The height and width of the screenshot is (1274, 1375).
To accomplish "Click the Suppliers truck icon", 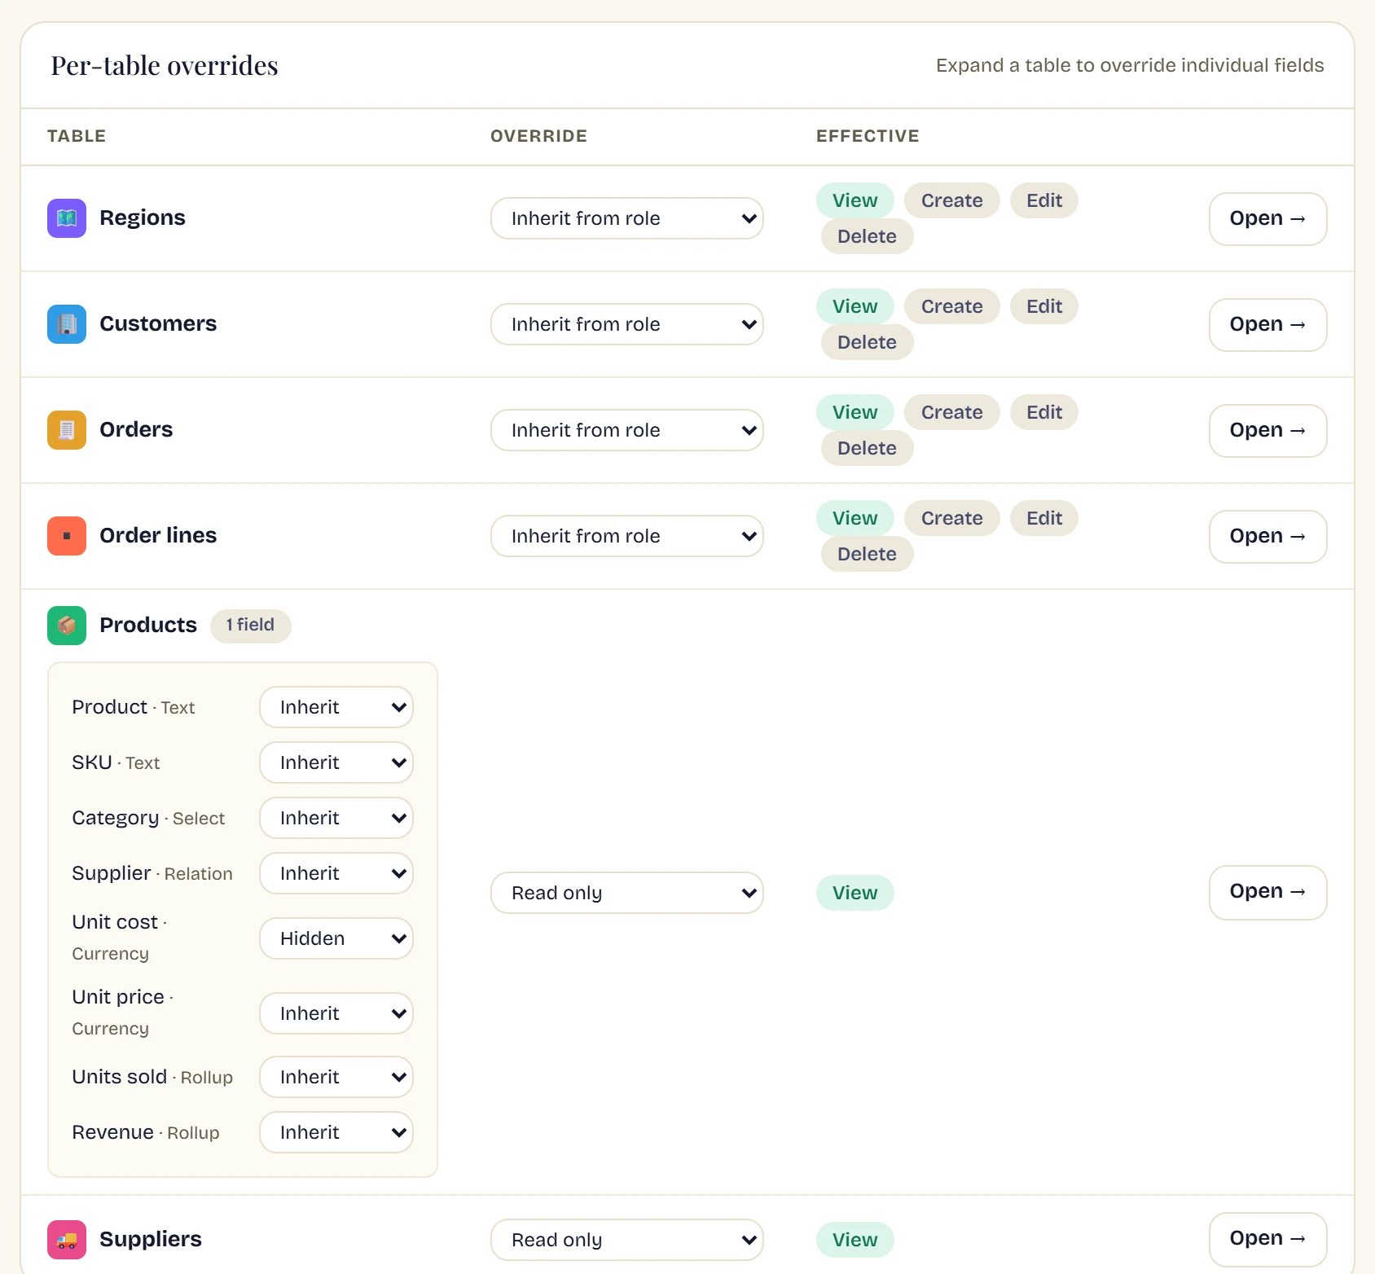I will 67,1240.
